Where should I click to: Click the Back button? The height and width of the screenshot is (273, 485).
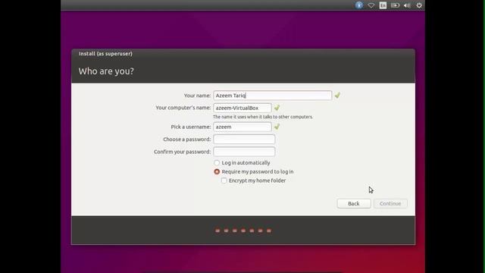[354, 204]
